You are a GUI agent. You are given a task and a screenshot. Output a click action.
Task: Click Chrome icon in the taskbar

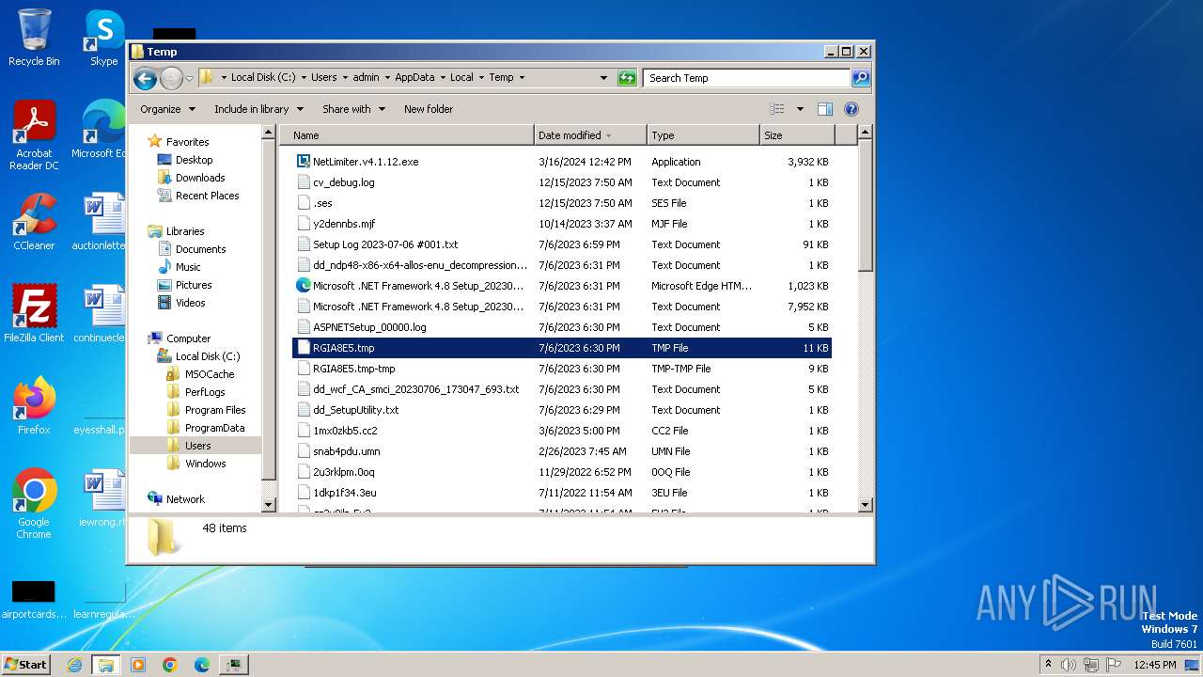click(x=170, y=665)
